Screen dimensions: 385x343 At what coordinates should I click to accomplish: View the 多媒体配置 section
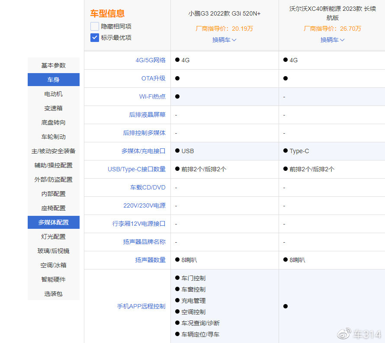tap(53, 222)
